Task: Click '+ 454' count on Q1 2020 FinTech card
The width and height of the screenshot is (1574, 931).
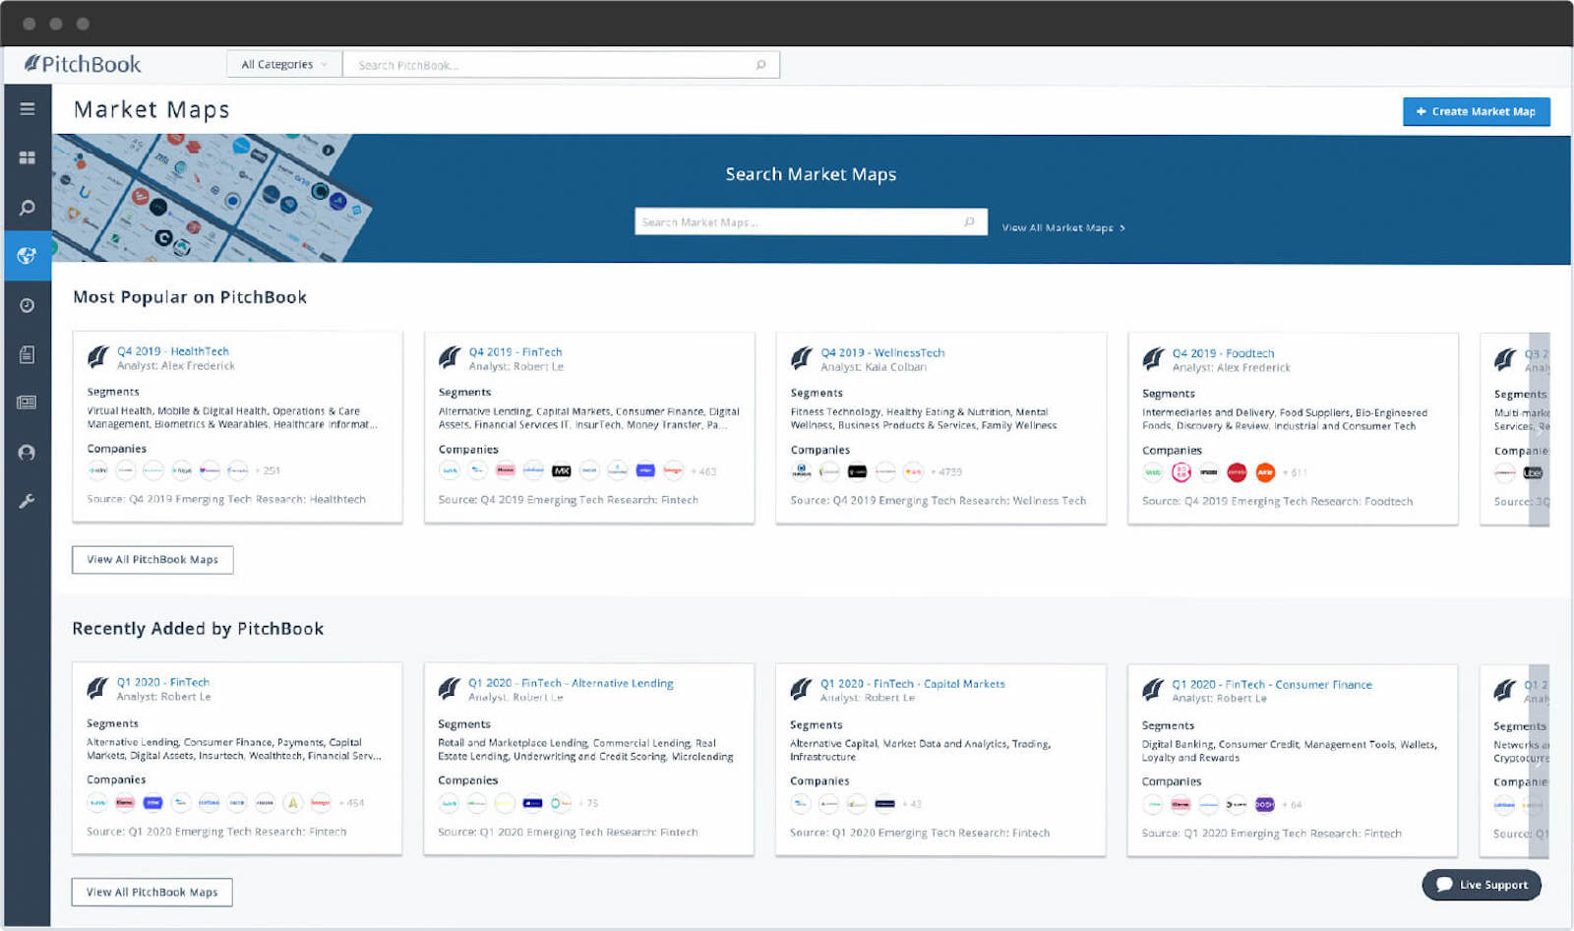Action: click(351, 803)
